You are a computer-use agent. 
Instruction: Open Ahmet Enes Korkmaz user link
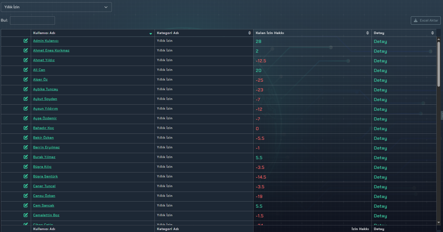[x=51, y=50]
